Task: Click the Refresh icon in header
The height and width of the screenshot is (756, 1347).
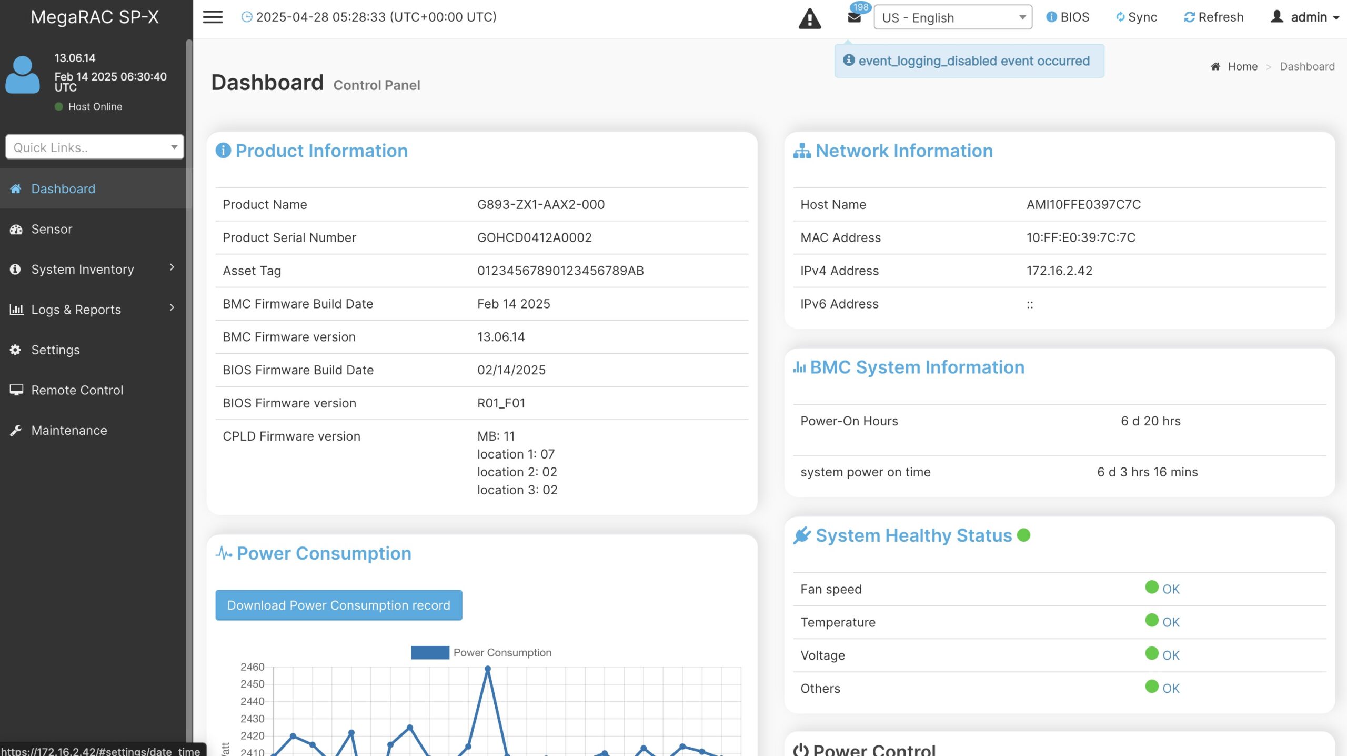Action: [1189, 17]
